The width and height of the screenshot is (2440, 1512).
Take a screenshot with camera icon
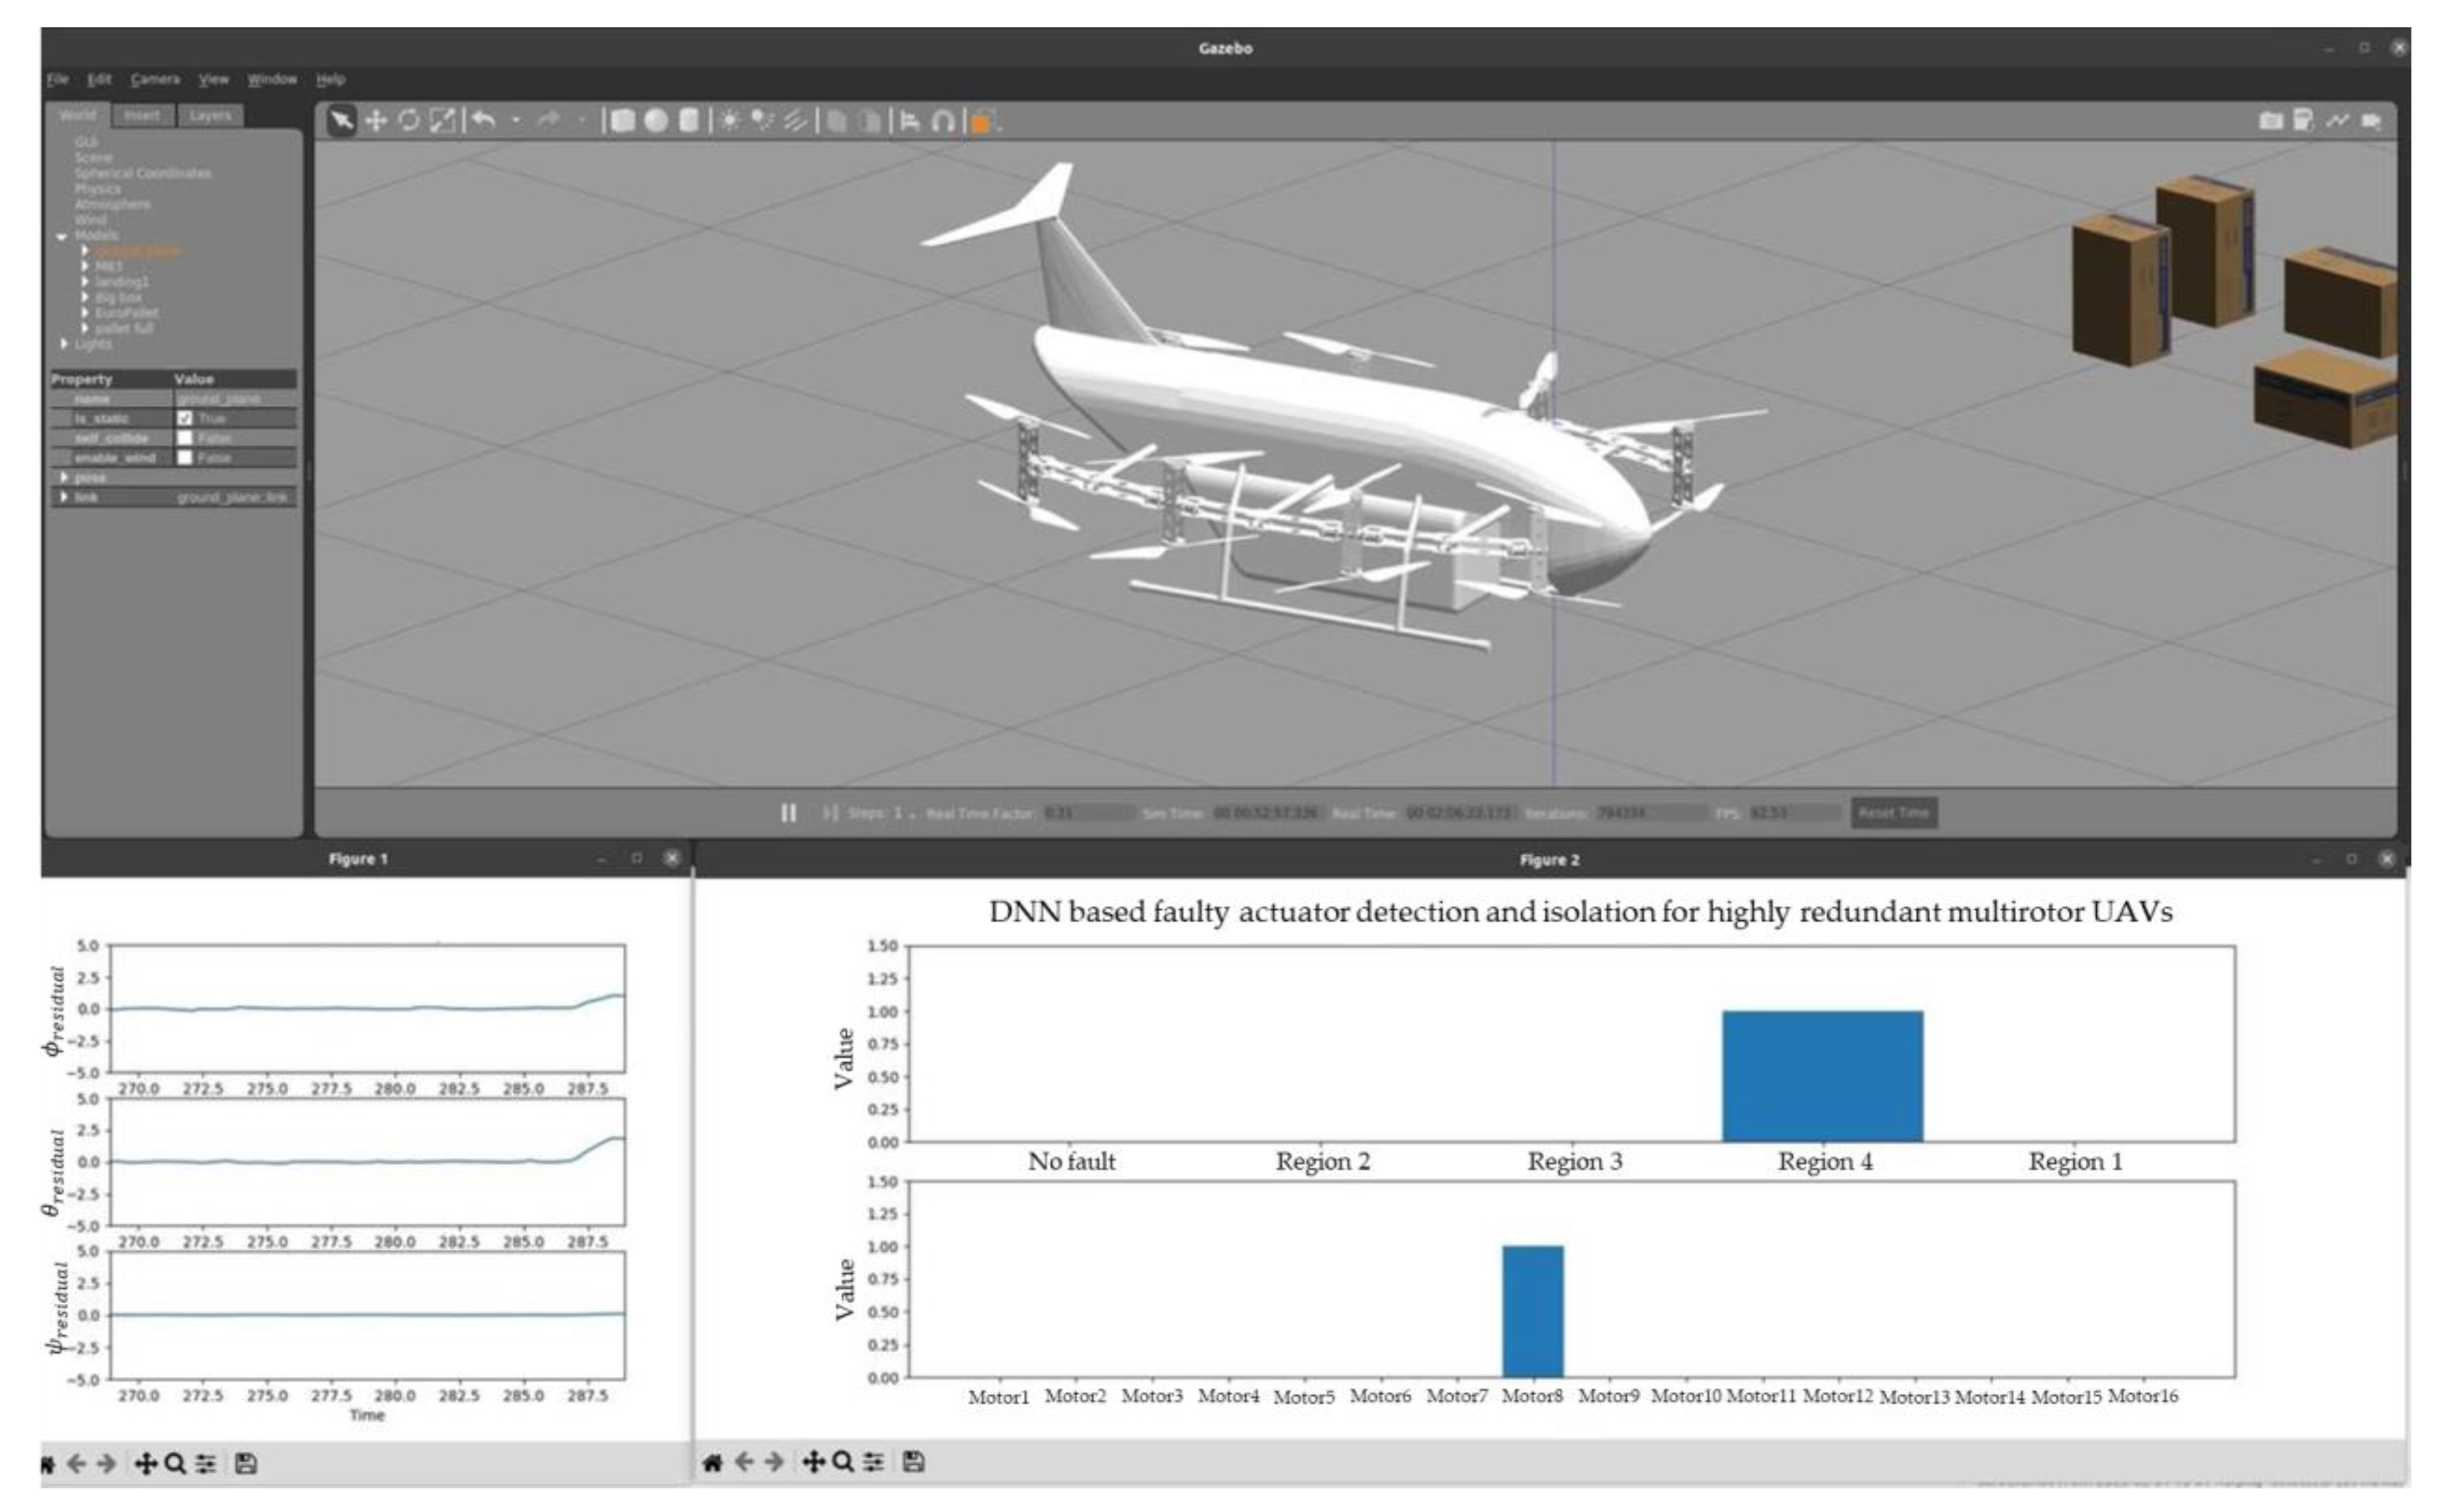(x=2270, y=121)
